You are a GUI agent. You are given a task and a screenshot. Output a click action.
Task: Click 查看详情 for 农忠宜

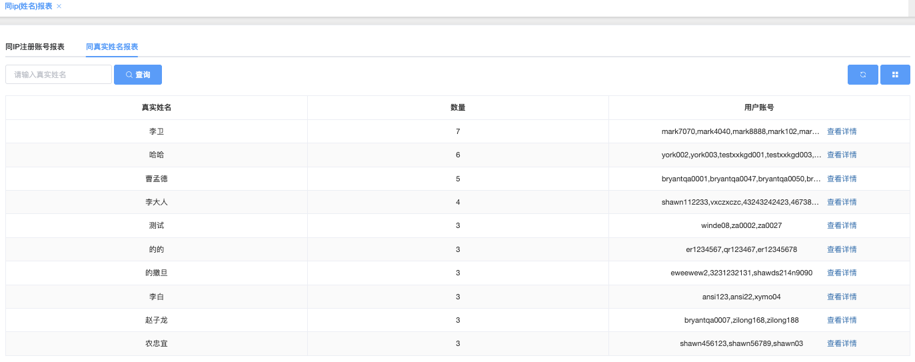pos(842,343)
